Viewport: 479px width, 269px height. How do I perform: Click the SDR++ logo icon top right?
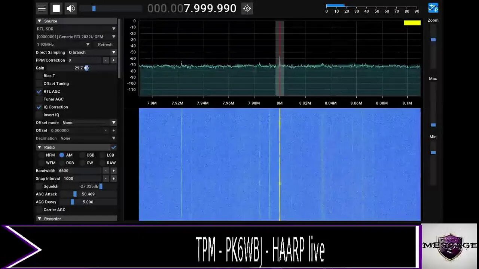coord(433,8)
